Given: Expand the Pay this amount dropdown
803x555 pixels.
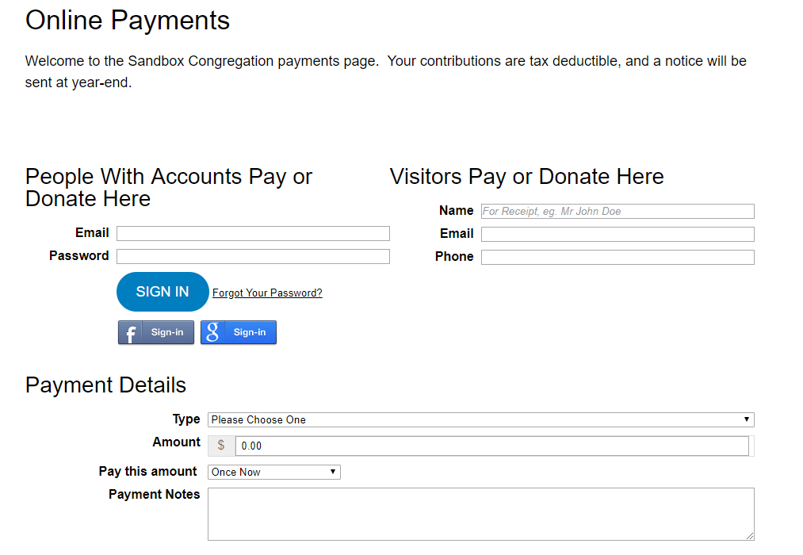Looking at the screenshot, I should 274,472.
